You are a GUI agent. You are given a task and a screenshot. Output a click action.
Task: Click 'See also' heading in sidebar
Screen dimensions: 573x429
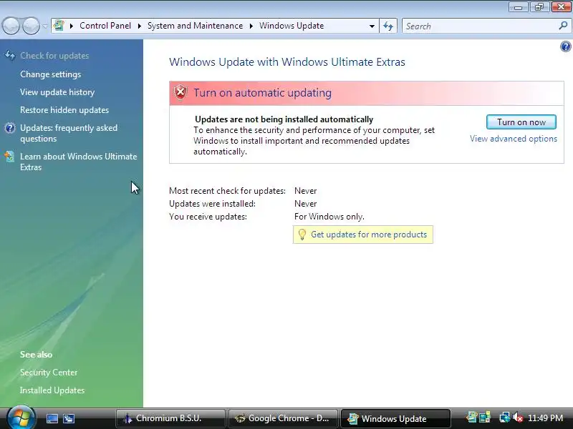point(37,354)
